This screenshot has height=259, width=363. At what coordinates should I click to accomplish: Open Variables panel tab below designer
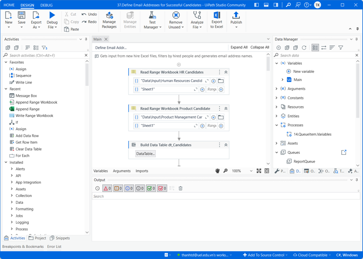(x=101, y=171)
